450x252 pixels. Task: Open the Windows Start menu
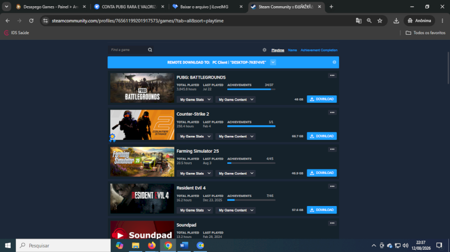pyautogui.click(x=8, y=245)
